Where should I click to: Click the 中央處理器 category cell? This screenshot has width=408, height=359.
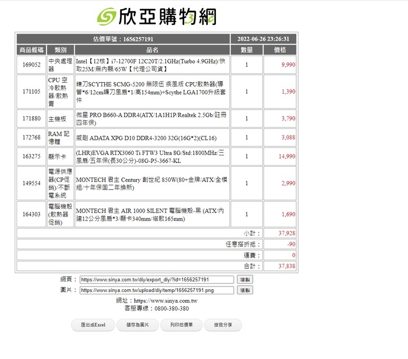(61, 65)
